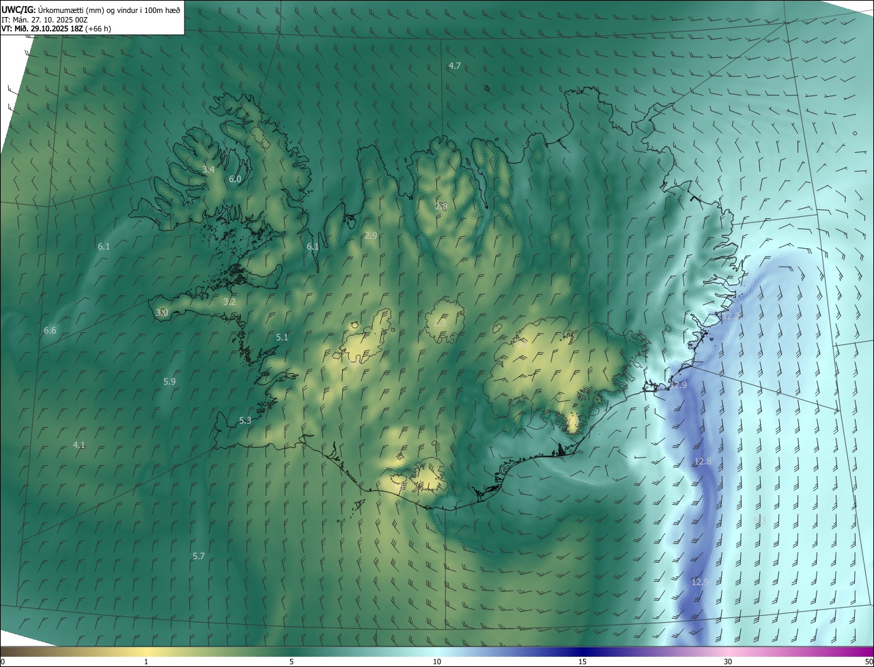This screenshot has height=667, width=874.
Task: Click the 2.9 precipitable water value
Action: [x=370, y=235]
